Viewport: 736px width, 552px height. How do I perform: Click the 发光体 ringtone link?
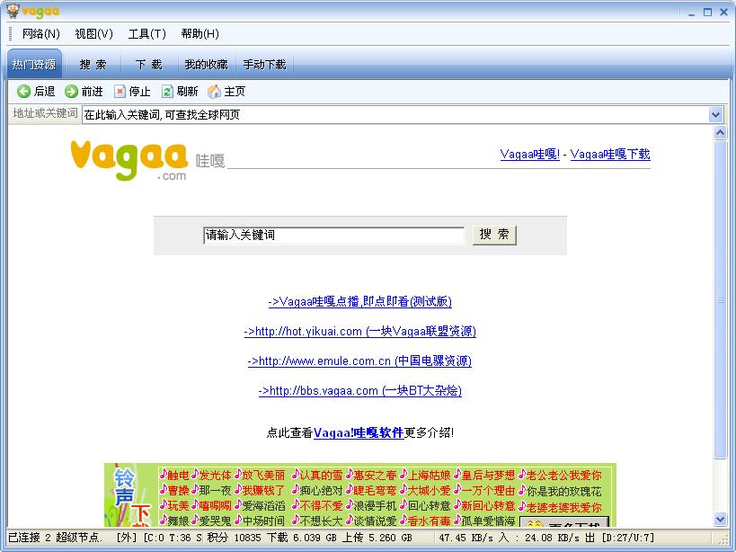click(215, 475)
